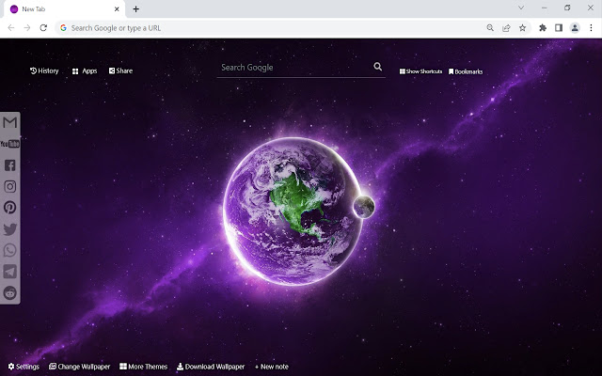Open Pinterest sidebar shortcut

(10, 208)
